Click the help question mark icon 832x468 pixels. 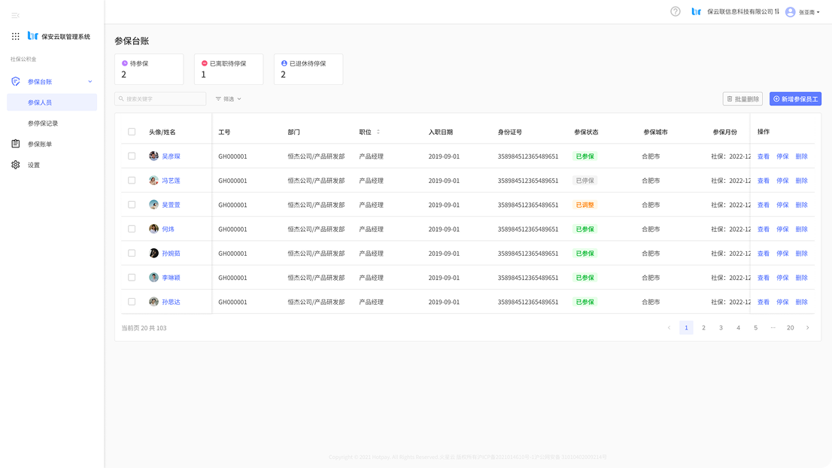tap(675, 11)
